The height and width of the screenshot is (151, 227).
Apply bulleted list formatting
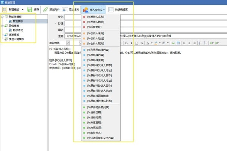[205, 43]
